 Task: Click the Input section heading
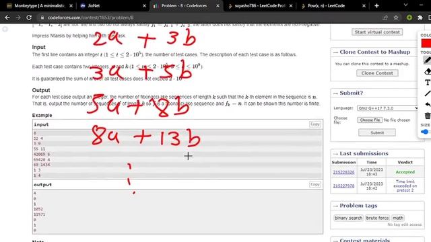[x=39, y=47]
